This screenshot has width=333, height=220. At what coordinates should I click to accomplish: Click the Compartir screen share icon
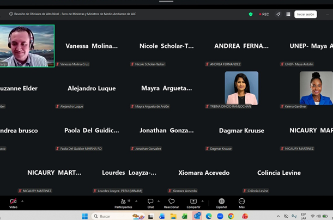(x=193, y=202)
